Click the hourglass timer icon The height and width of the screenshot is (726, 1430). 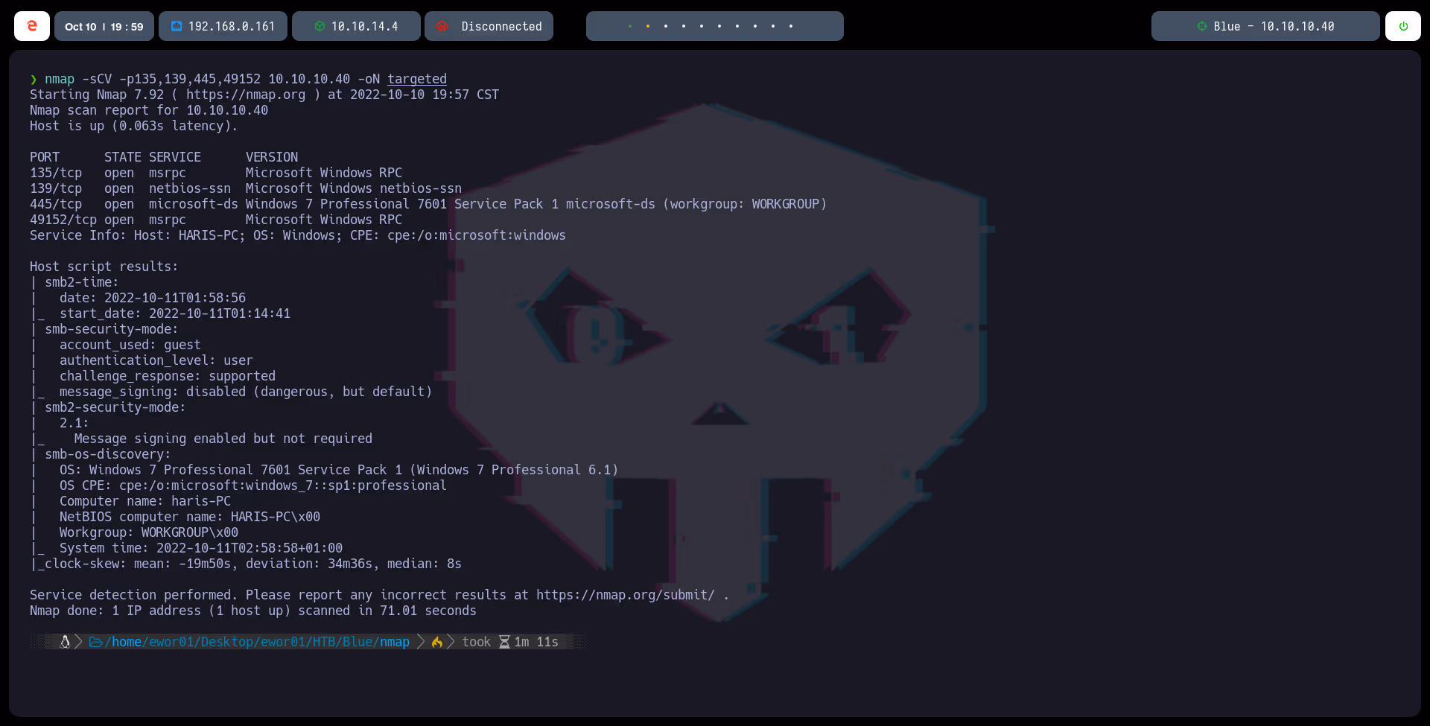coord(505,642)
